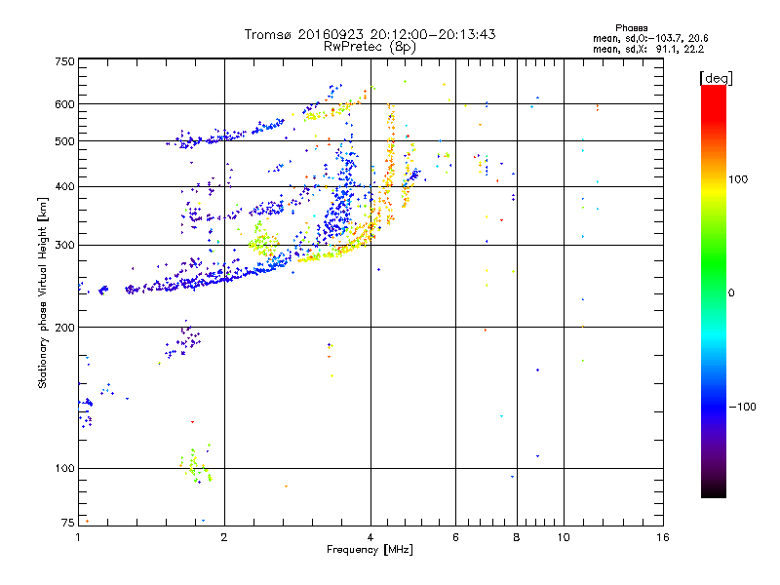Viewport: 780px width, 585px height.
Task: Click the colorbar tick label '0'
Action: 731,293
